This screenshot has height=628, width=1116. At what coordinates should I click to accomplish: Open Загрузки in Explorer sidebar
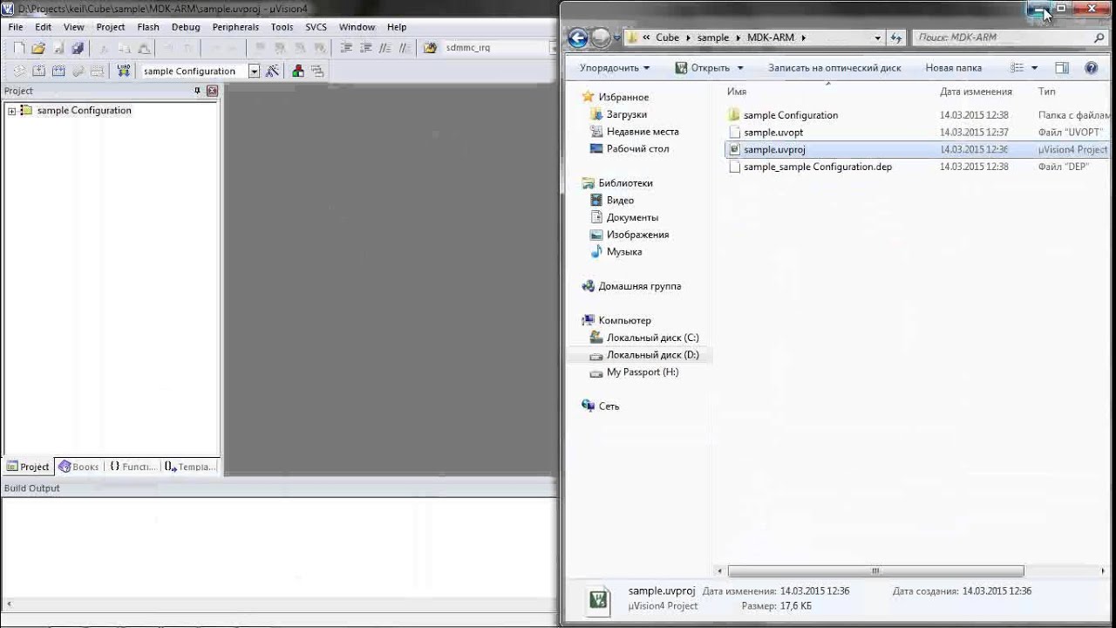pyautogui.click(x=626, y=114)
